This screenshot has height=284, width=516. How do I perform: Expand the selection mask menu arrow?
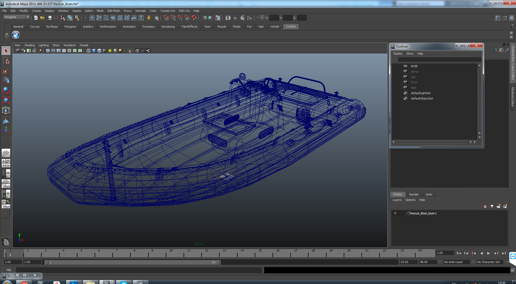85,18
